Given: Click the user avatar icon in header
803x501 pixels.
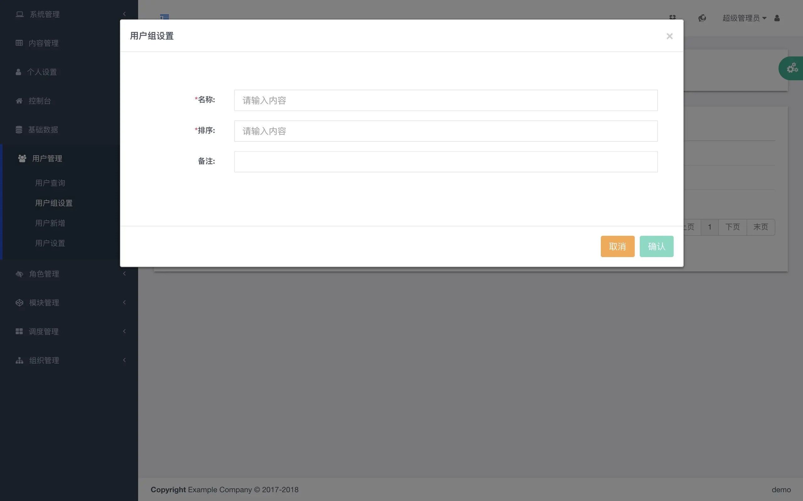Looking at the screenshot, I should 777,18.
